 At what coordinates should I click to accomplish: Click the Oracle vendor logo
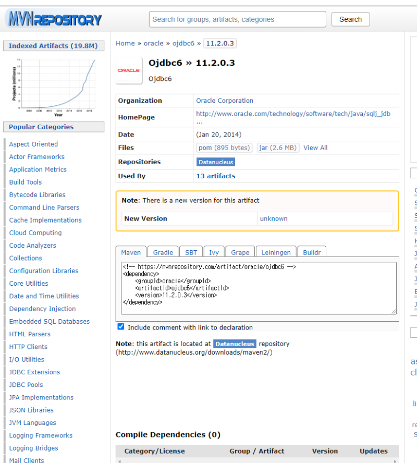(128, 70)
